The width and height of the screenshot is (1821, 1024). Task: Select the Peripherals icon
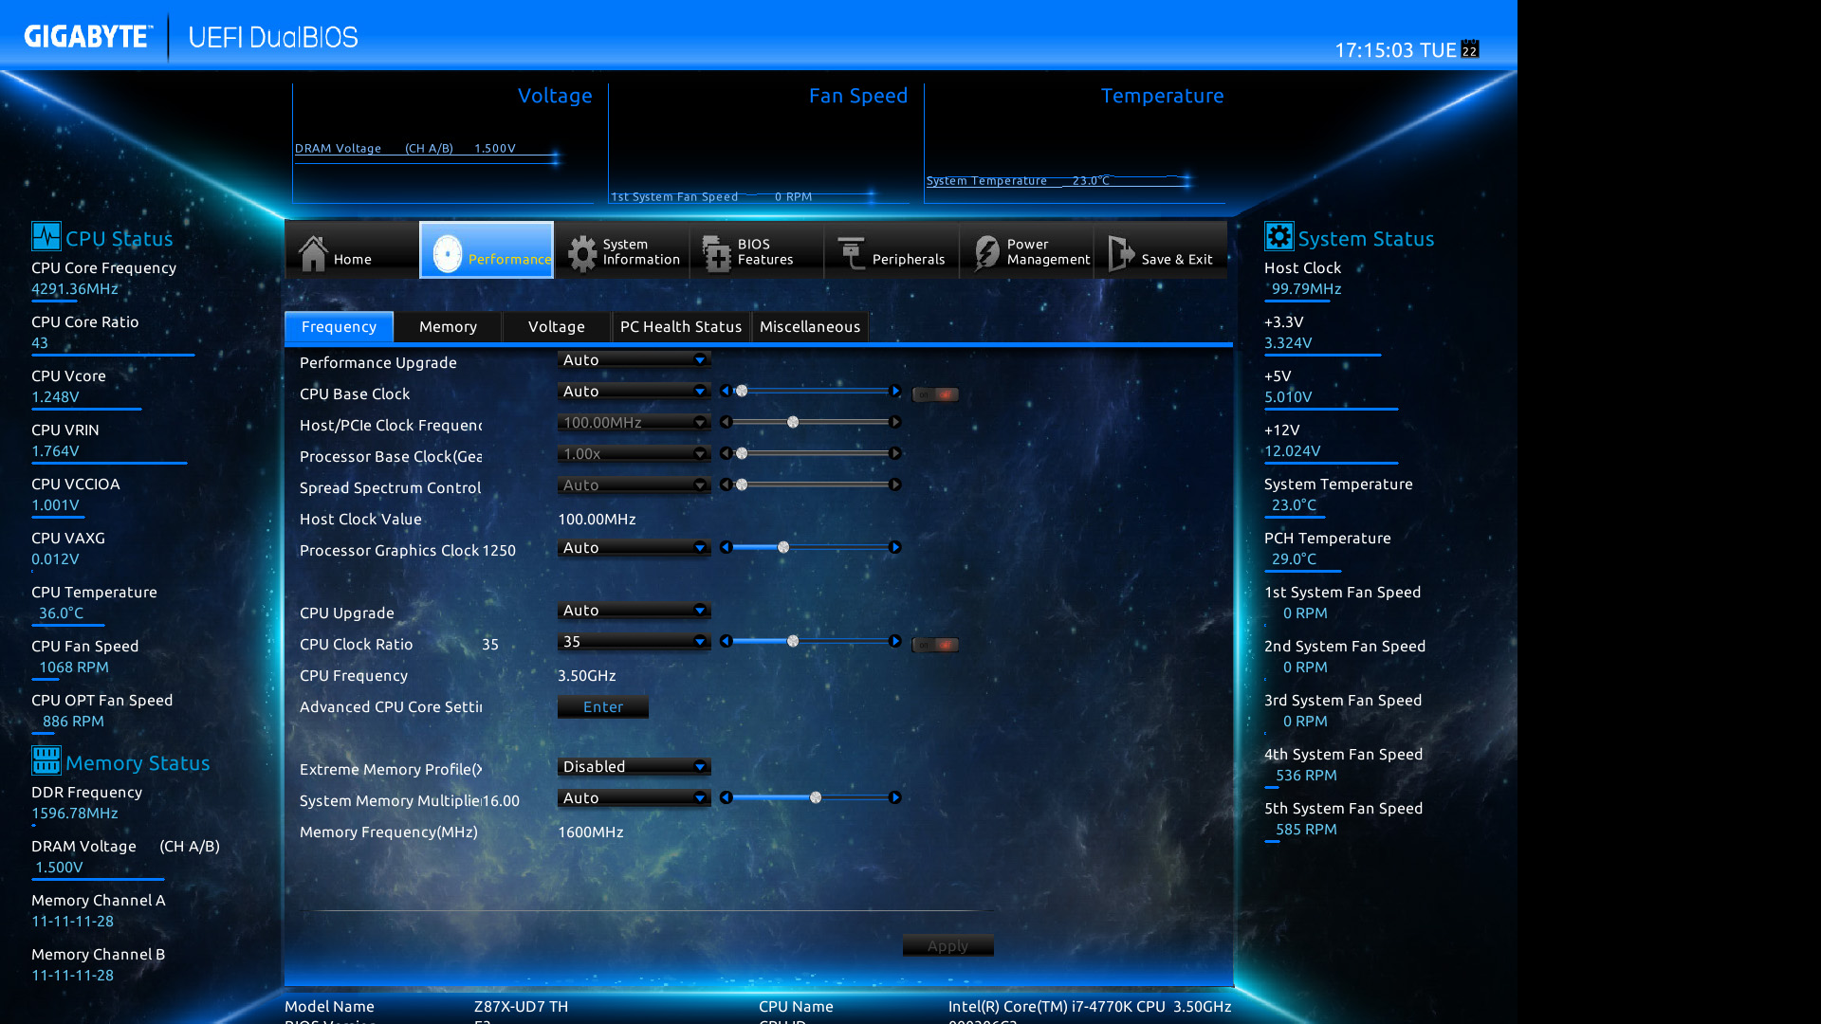[851, 252]
